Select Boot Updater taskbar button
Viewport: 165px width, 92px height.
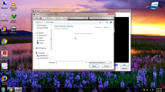[18, 90]
